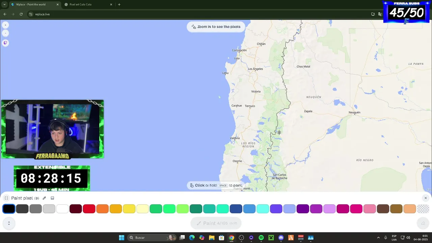
Task: Go back using the browser back arrow
Action: click(x=5, y=14)
